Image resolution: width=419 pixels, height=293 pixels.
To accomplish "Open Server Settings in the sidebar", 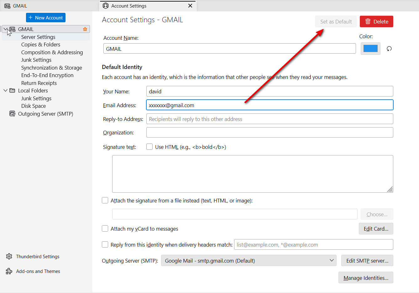I will point(38,37).
